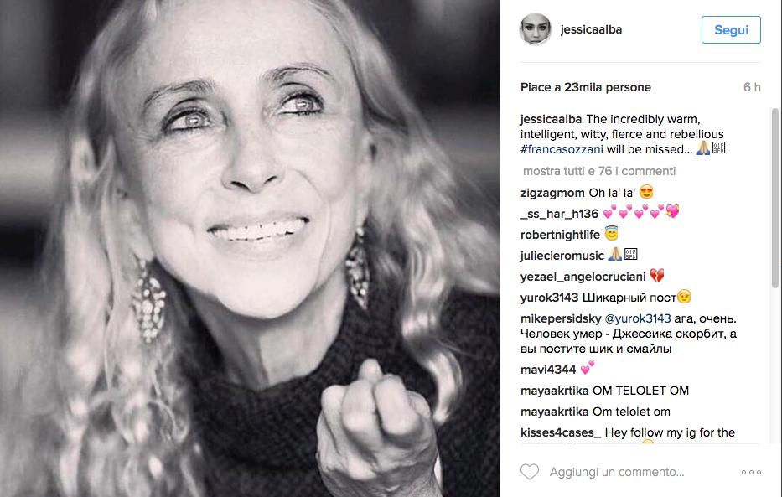Go to julieciero­music profile
The width and height of the screenshot is (782, 497).
coord(562,255)
